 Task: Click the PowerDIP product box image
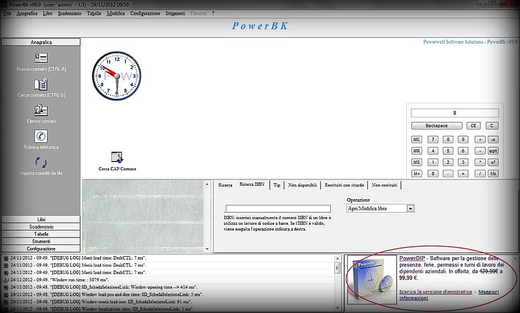click(372, 279)
